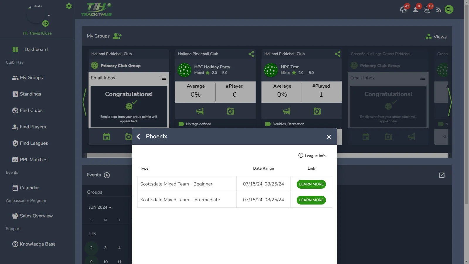Click megaphone icon on HPC Holiday Party card
Viewport: 469px width, 264px height.
pos(200,111)
